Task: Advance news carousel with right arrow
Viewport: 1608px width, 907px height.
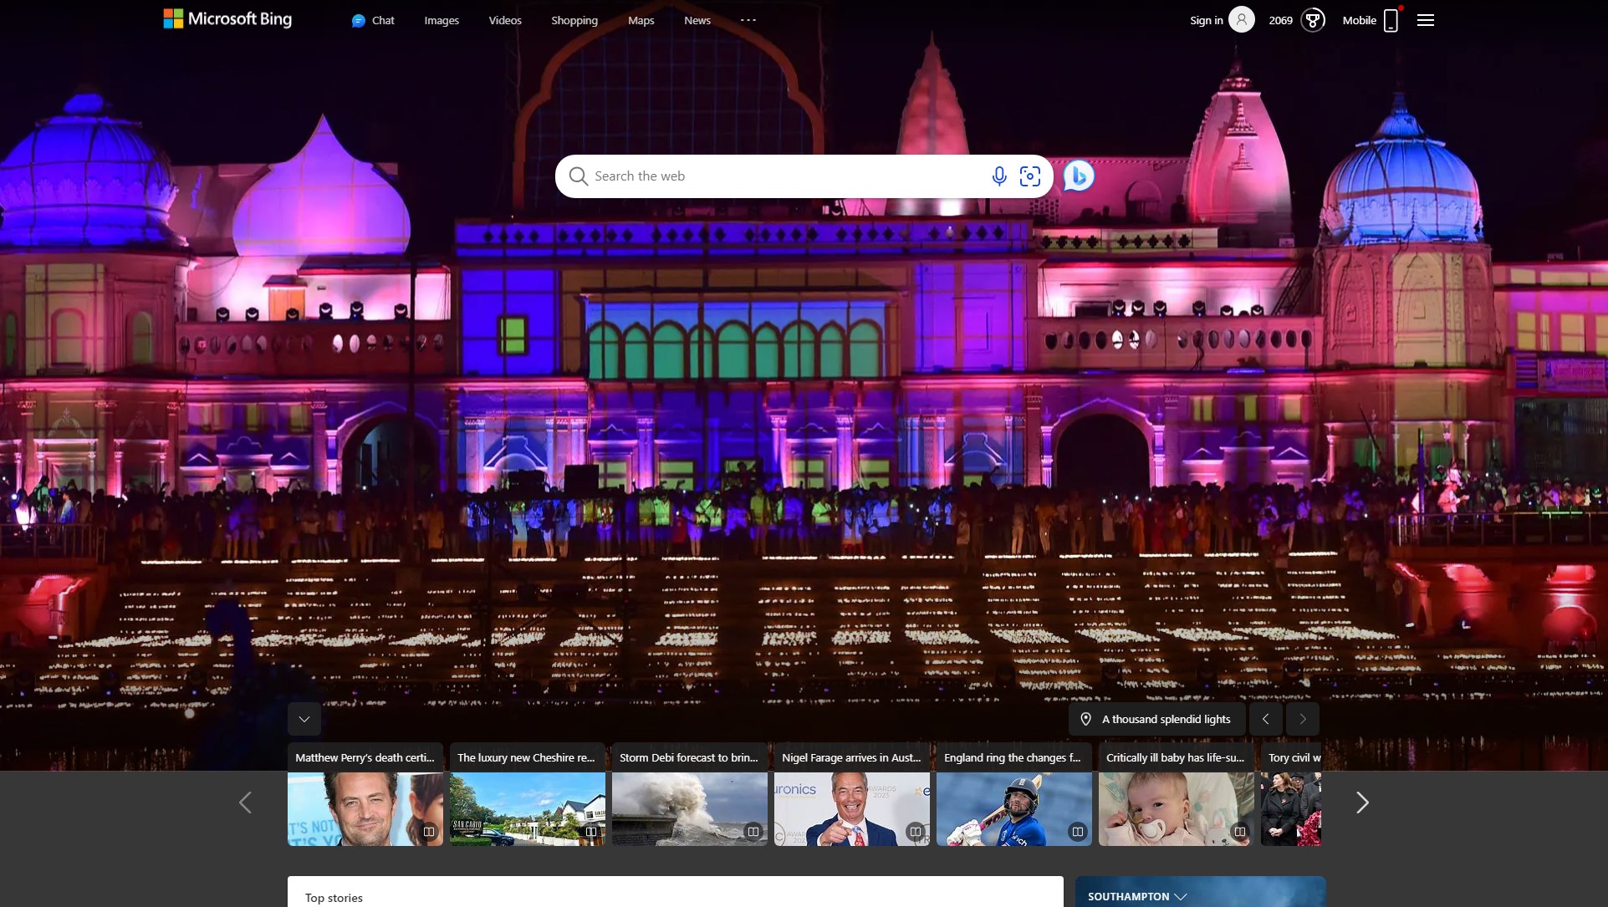Action: click(x=1362, y=803)
